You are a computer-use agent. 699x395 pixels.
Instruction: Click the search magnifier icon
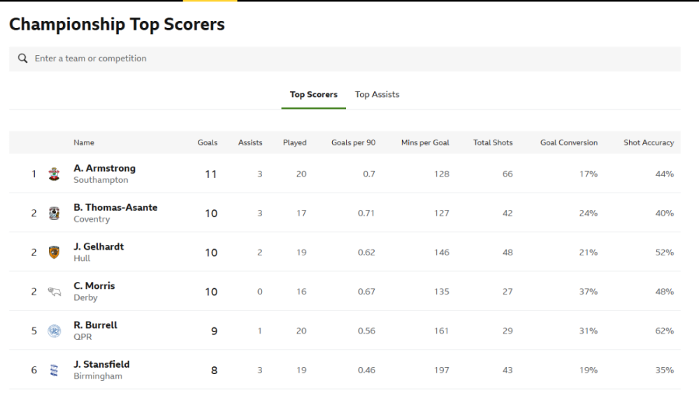(23, 59)
